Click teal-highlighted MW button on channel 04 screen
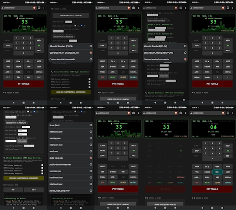 click(217, 172)
